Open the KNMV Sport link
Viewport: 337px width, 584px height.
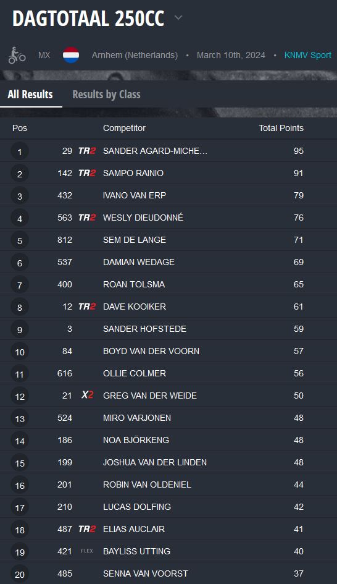pos(307,55)
